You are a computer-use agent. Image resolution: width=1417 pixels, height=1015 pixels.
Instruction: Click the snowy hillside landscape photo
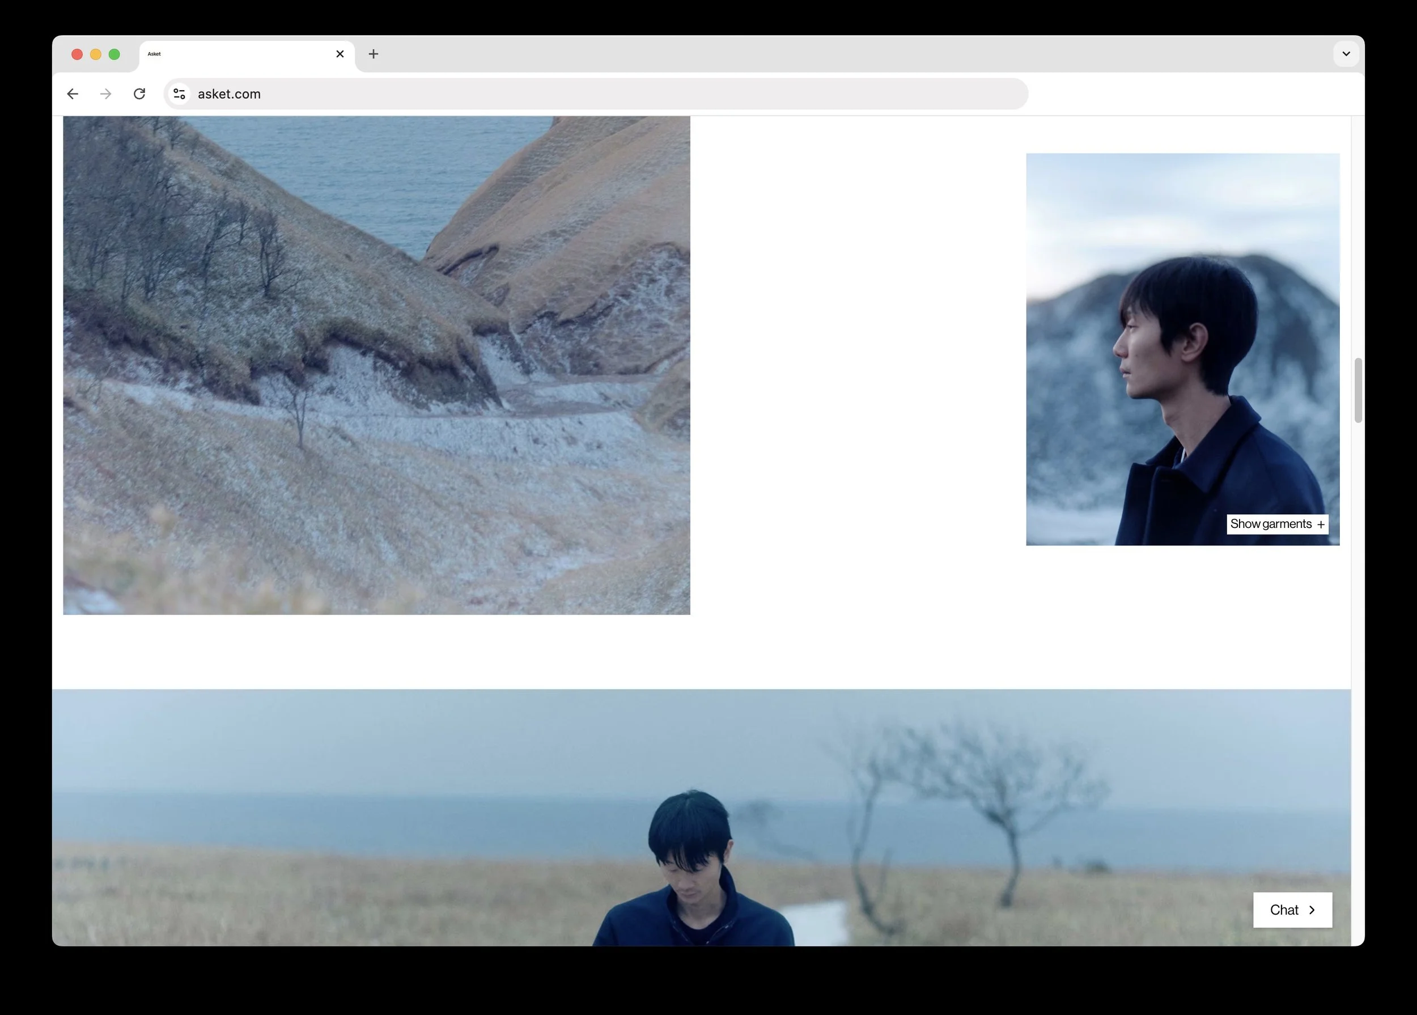(x=376, y=365)
